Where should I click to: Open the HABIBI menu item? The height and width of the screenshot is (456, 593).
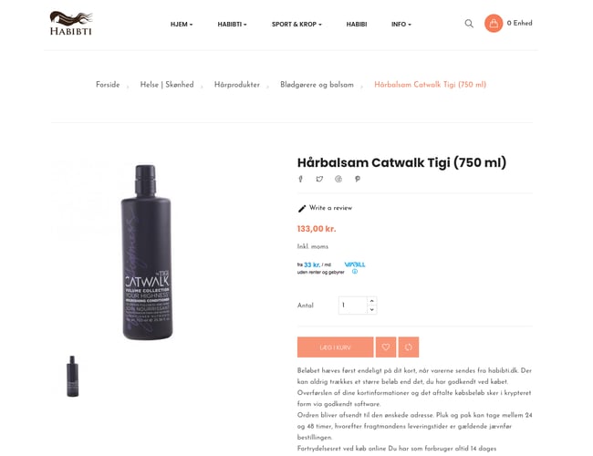(x=357, y=25)
